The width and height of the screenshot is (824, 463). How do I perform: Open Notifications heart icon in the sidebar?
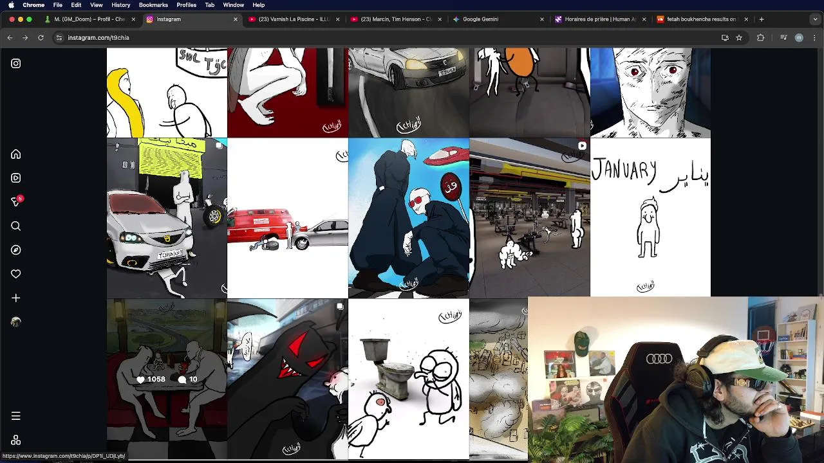coord(16,274)
